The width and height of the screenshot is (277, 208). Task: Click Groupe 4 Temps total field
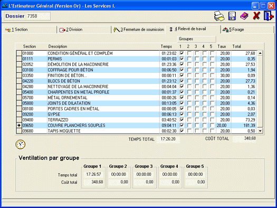[x=169, y=174]
